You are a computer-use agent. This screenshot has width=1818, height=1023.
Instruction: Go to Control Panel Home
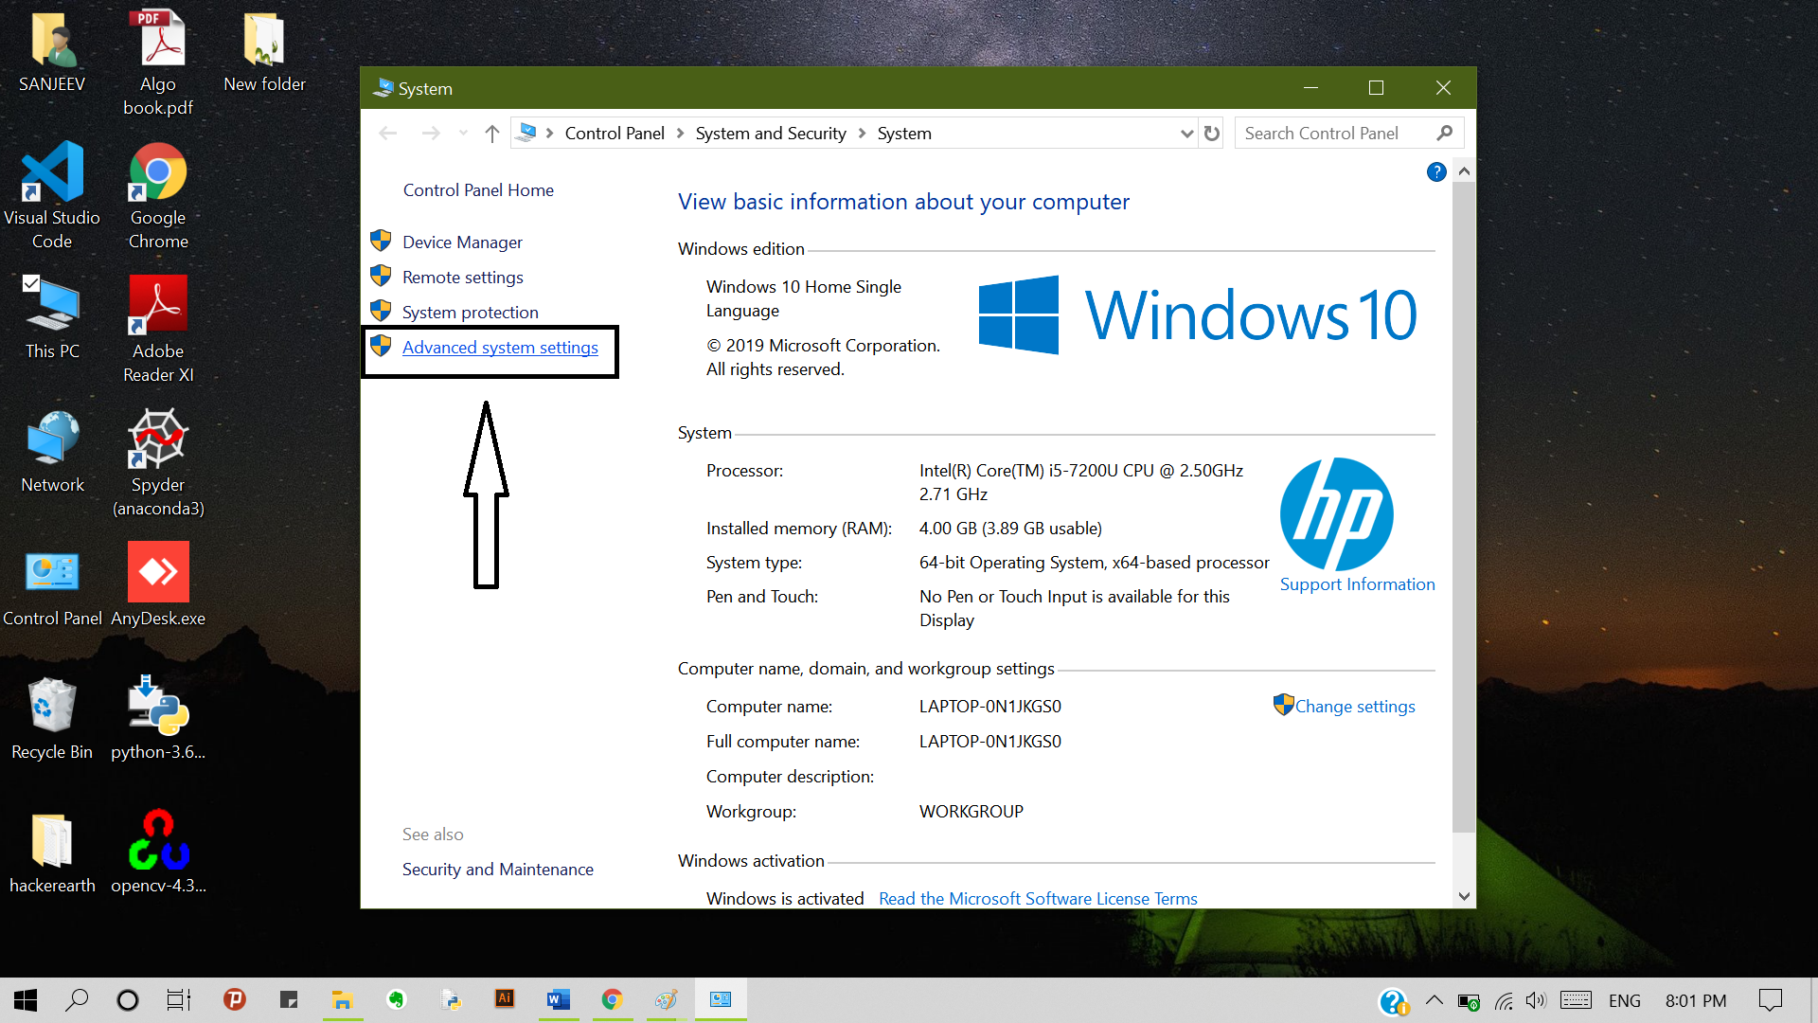[x=478, y=190]
